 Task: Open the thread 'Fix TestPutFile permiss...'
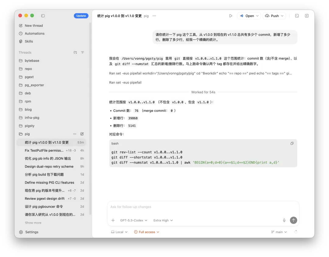pyautogui.click(x=44, y=150)
